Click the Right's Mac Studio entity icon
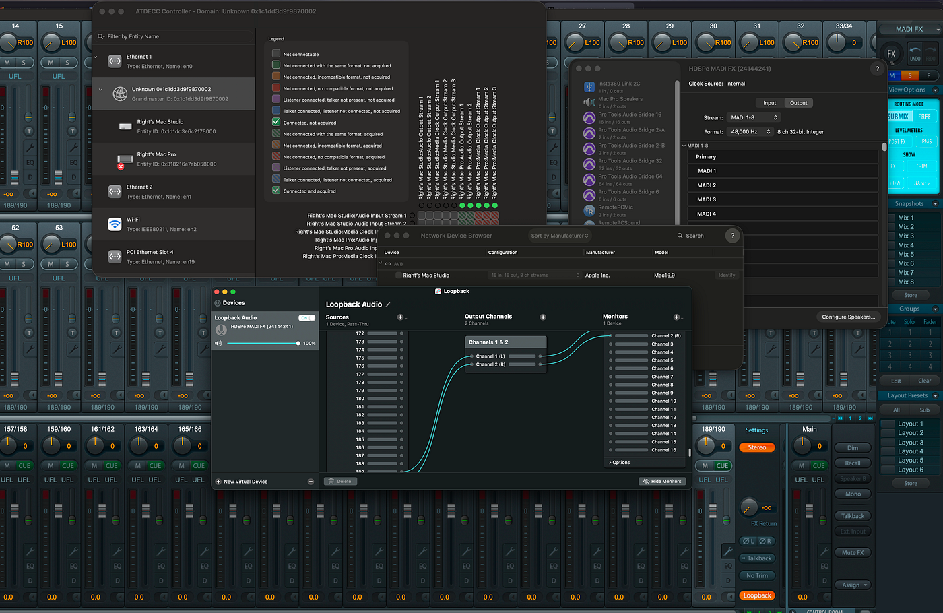 point(125,127)
